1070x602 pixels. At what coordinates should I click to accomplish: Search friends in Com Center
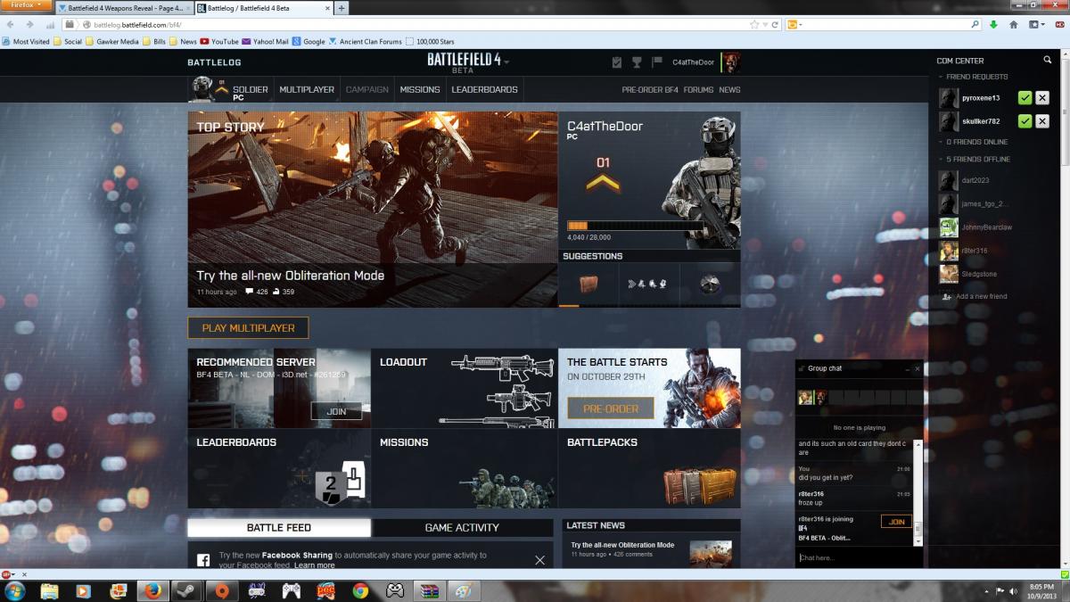click(1048, 61)
